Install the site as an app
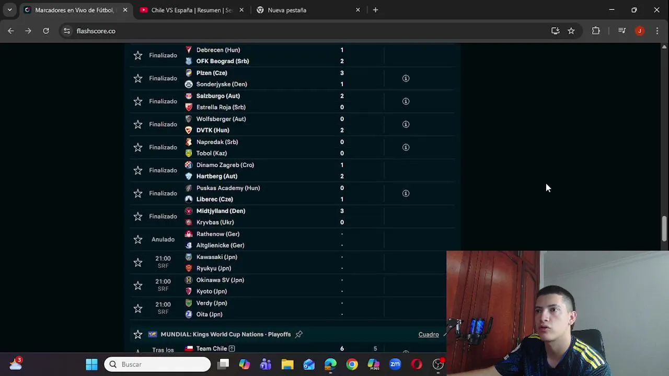 pyautogui.click(x=555, y=31)
